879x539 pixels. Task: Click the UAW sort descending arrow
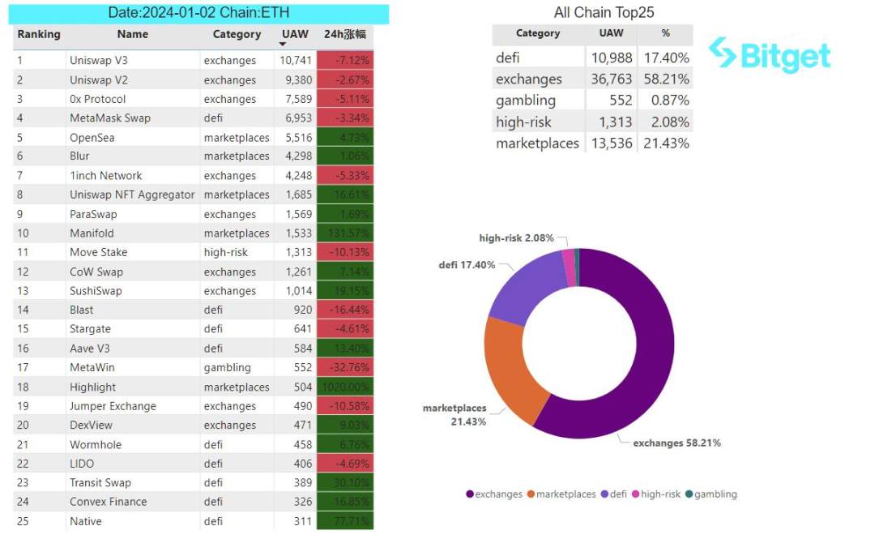coord(283,45)
